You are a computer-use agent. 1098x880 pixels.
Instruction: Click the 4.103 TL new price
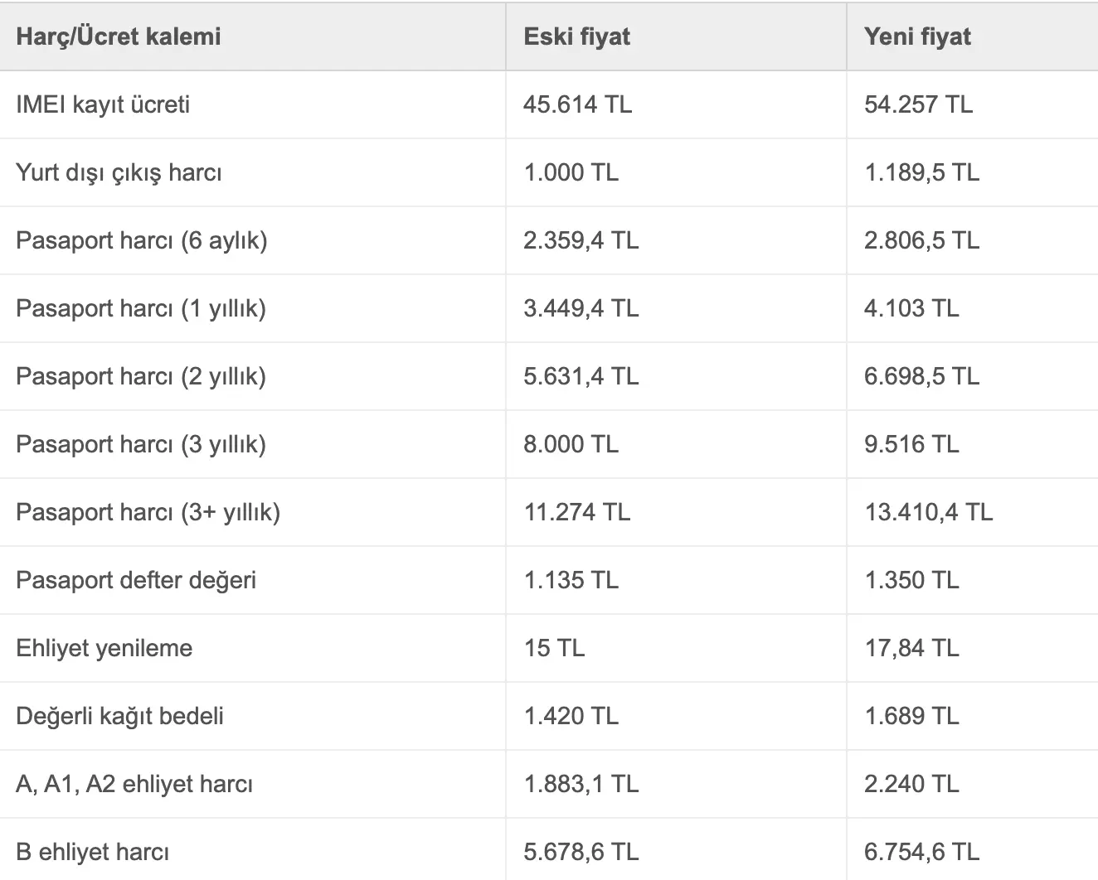click(x=911, y=308)
